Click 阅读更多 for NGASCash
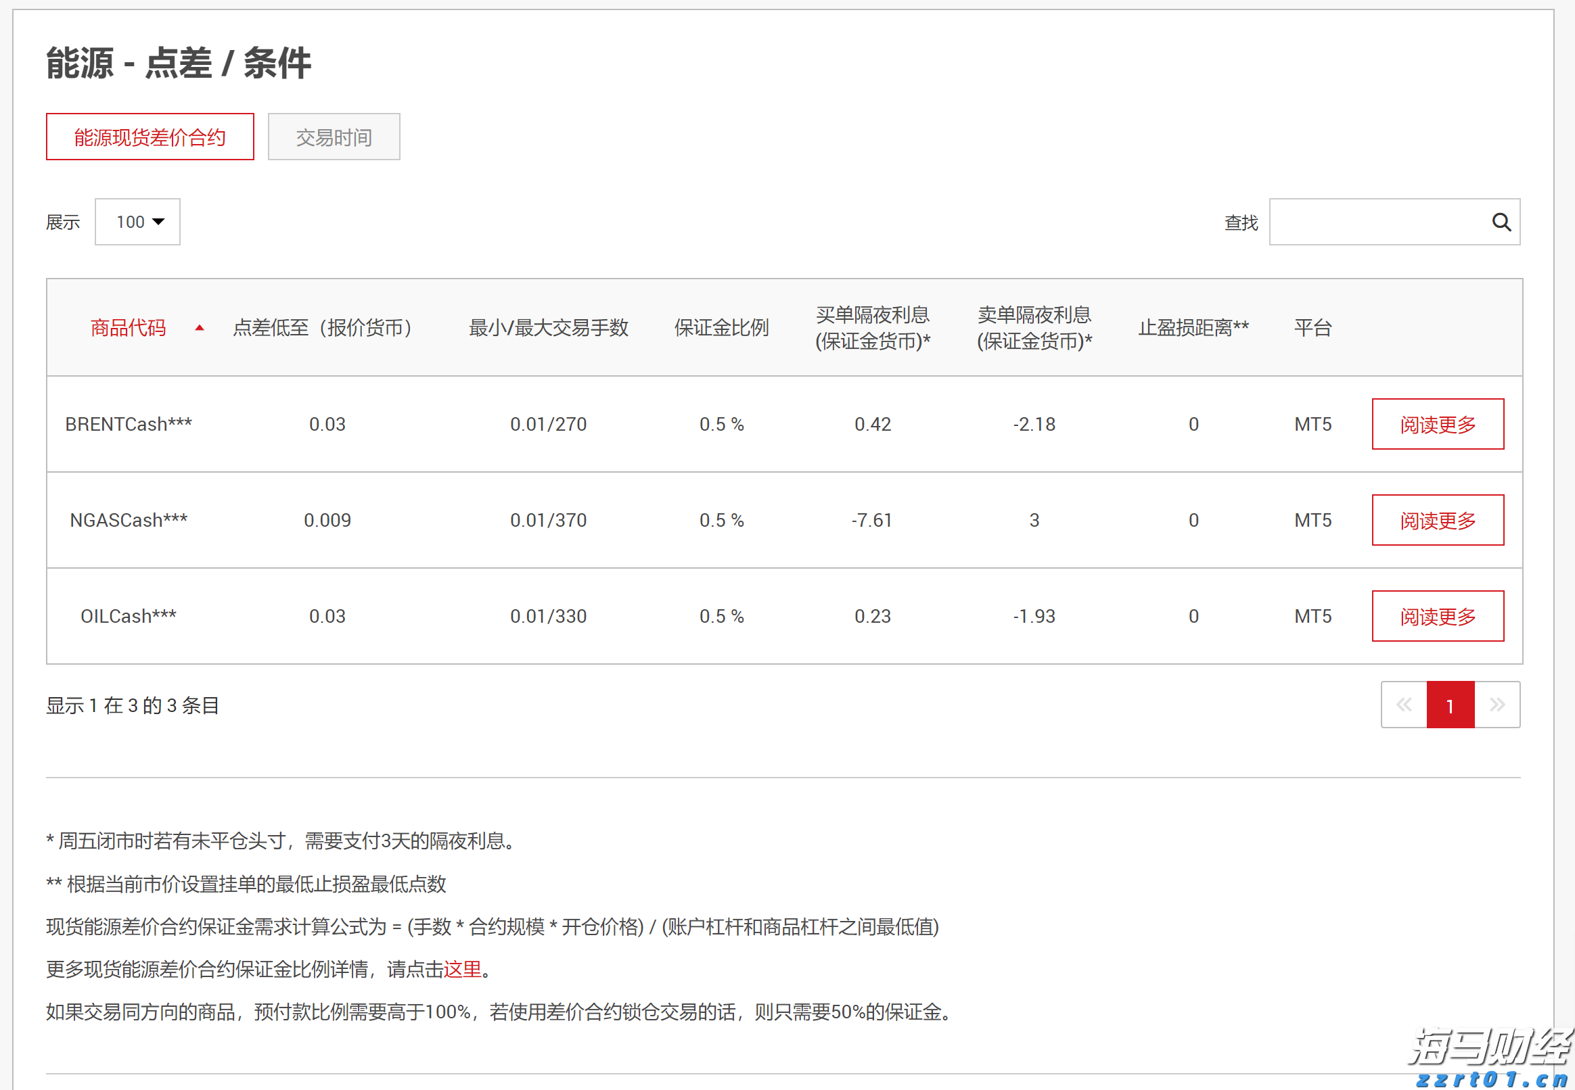1575x1090 pixels. [1438, 520]
